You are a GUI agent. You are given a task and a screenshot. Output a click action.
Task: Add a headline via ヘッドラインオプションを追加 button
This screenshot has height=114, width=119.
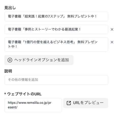point(39,60)
